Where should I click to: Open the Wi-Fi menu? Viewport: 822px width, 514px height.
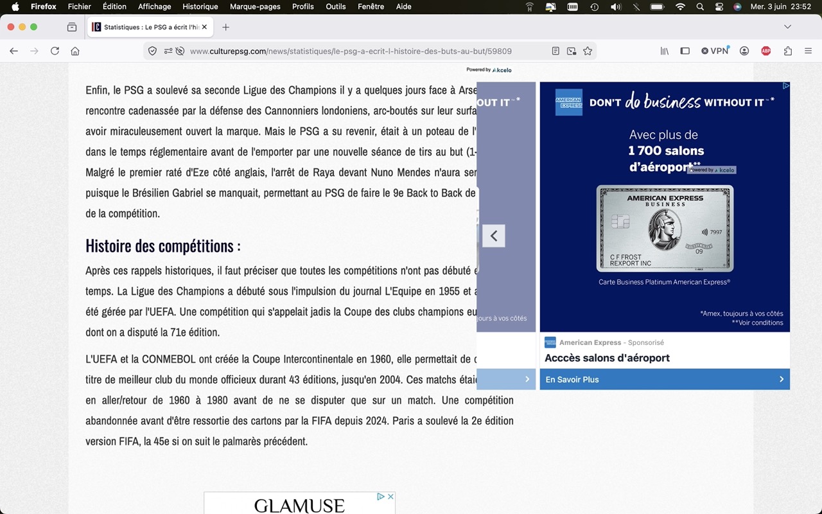point(680,7)
